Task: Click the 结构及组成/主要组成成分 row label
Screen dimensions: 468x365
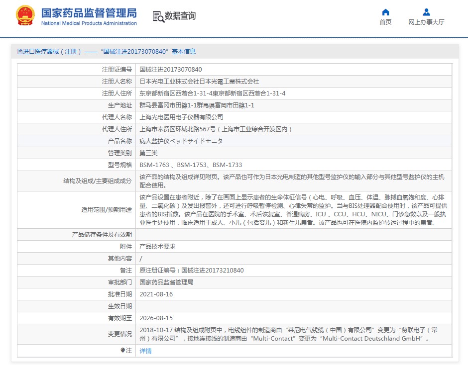Action: coord(97,181)
